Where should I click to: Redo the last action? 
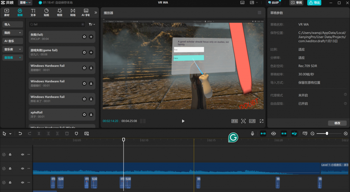coord(29,133)
